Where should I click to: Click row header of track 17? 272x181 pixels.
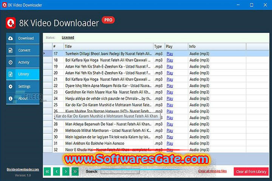point(48,54)
